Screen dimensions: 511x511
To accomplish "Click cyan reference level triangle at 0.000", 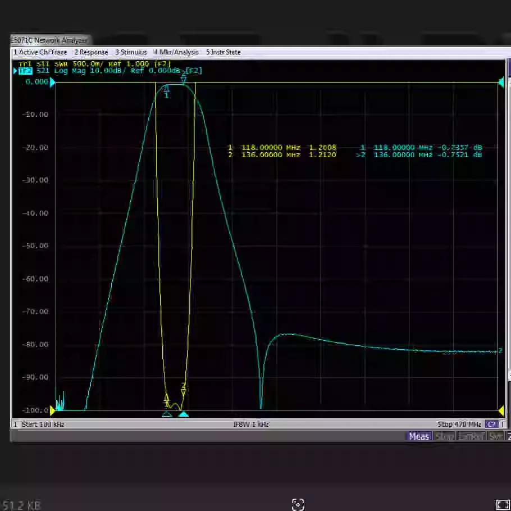I will coord(52,82).
